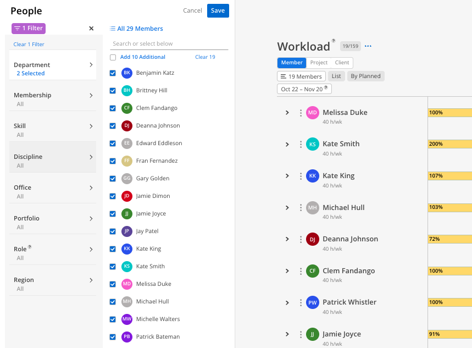Viewport: 472px width, 348px height.
Task: Uncheck Kate King checkbox in People list
Action: point(113,249)
